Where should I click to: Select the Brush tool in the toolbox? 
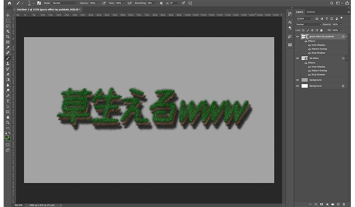click(8, 58)
